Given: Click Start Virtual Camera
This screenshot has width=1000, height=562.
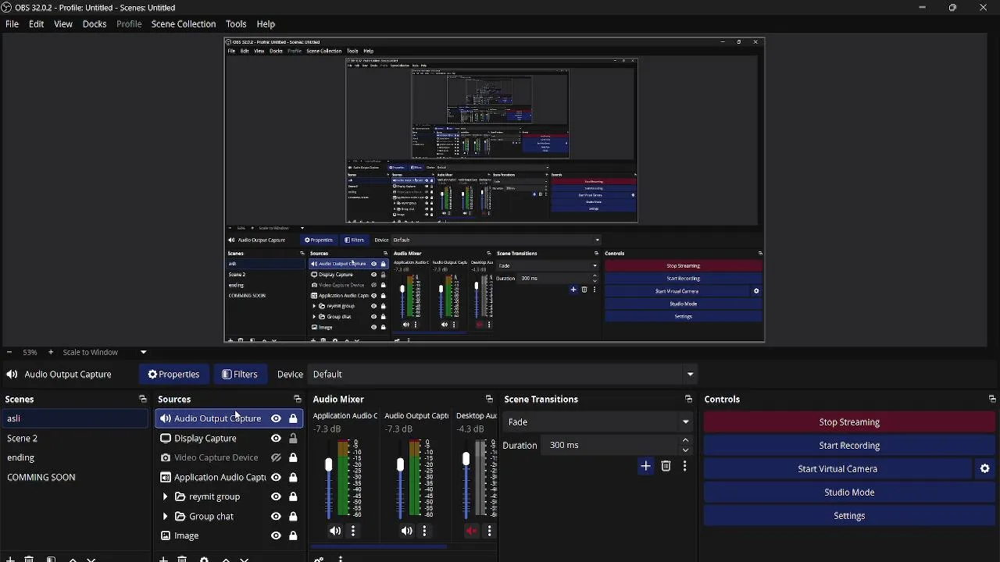Looking at the screenshot, I should click(837, 468).
